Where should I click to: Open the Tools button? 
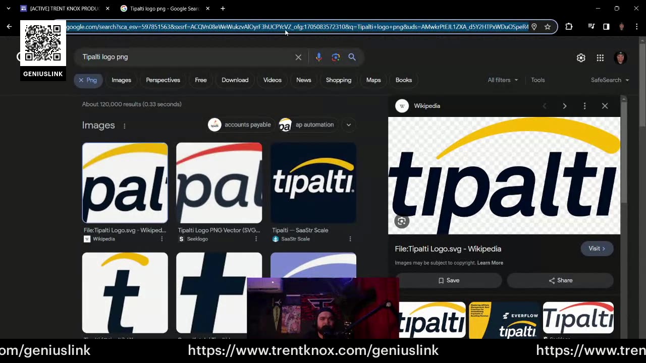click(x=537, y=80)
